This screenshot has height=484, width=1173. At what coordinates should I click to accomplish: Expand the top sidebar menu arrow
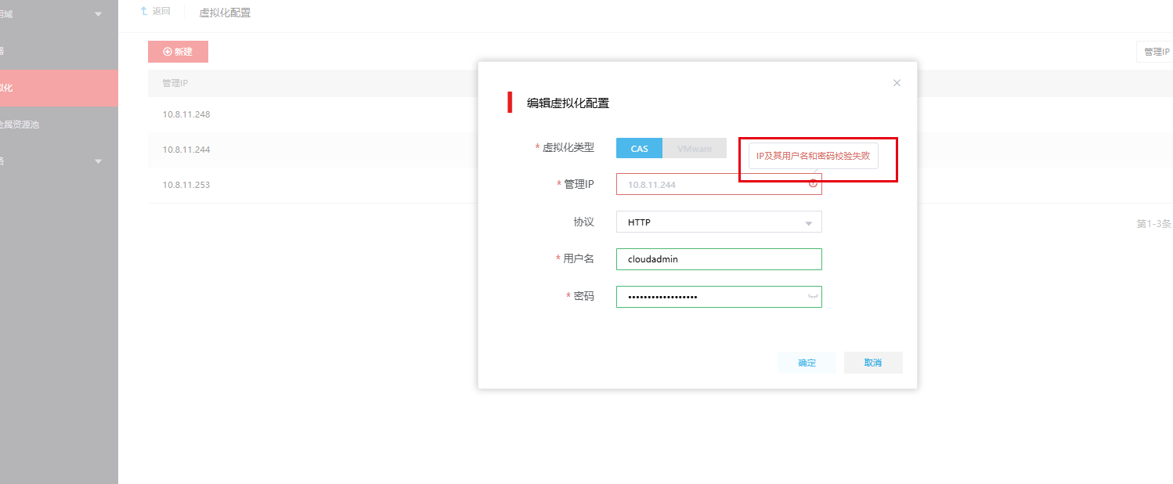pos(98,14)
